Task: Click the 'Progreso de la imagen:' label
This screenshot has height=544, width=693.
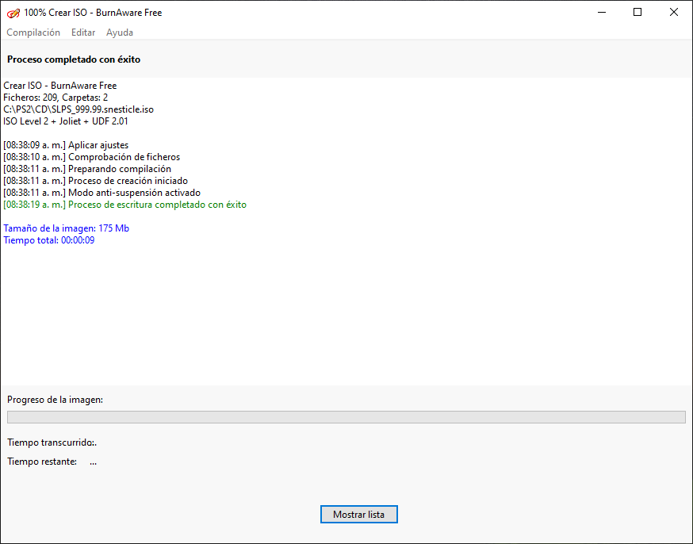Action: point(55,400)
